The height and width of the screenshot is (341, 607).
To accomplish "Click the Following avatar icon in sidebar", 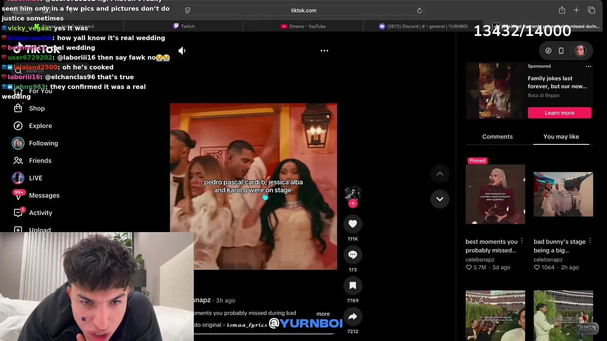I will (x=18, y=143).
